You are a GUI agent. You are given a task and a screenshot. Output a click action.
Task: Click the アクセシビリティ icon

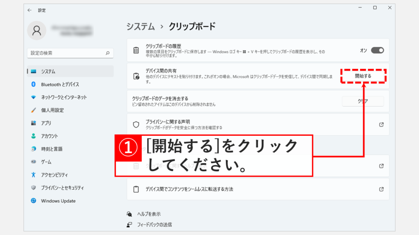pos(34,175)
